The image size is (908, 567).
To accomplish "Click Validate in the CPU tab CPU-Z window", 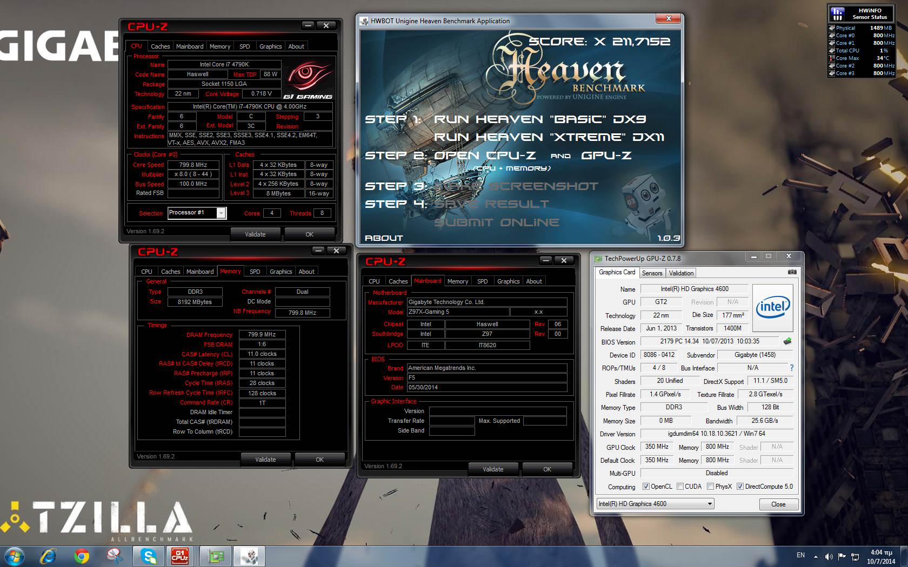I will pyautogui.click(x=255, y=234).
